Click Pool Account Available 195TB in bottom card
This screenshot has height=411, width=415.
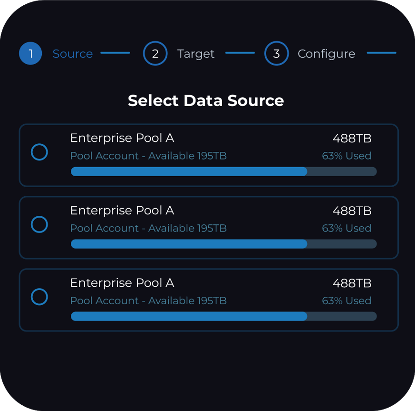click(x=148, y=301)
